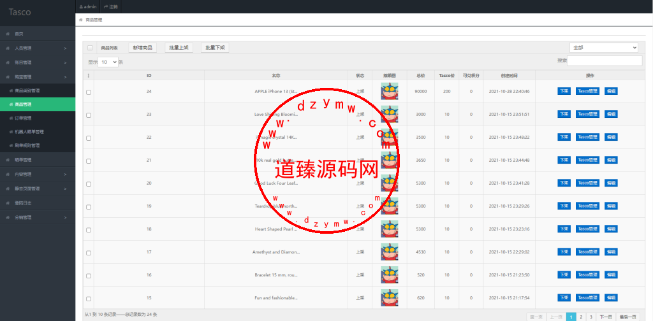Click the 批量下架 button
The width and height of the screenshot is (653, 321).
point(215,48)
